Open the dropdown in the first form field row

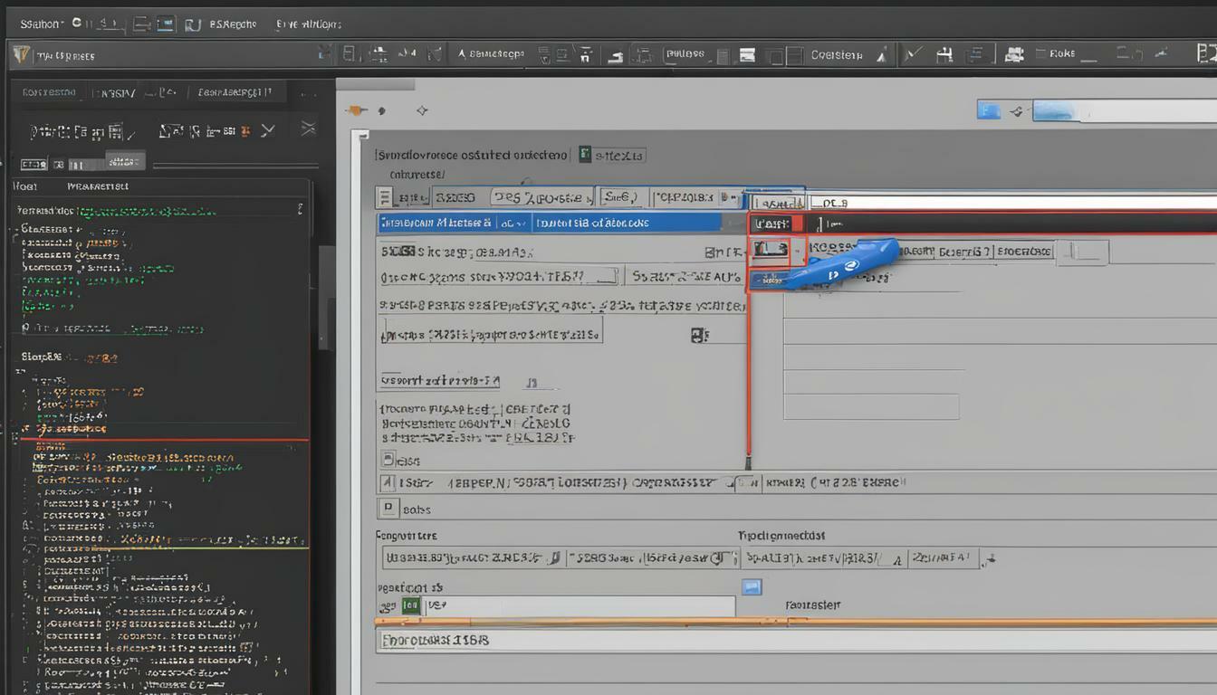tap(730, 197)
